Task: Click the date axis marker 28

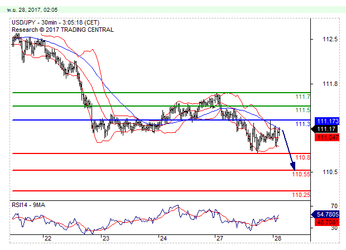Action: [278, 238]
